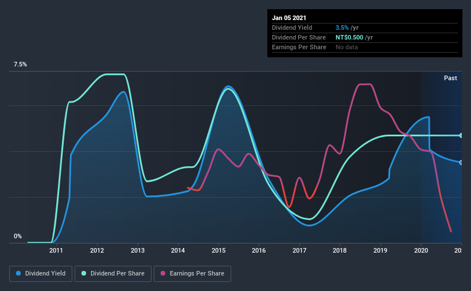Click the No data earnings value
Image resolution: width=471 pixels, height=291 pixels.
(347, 47)
